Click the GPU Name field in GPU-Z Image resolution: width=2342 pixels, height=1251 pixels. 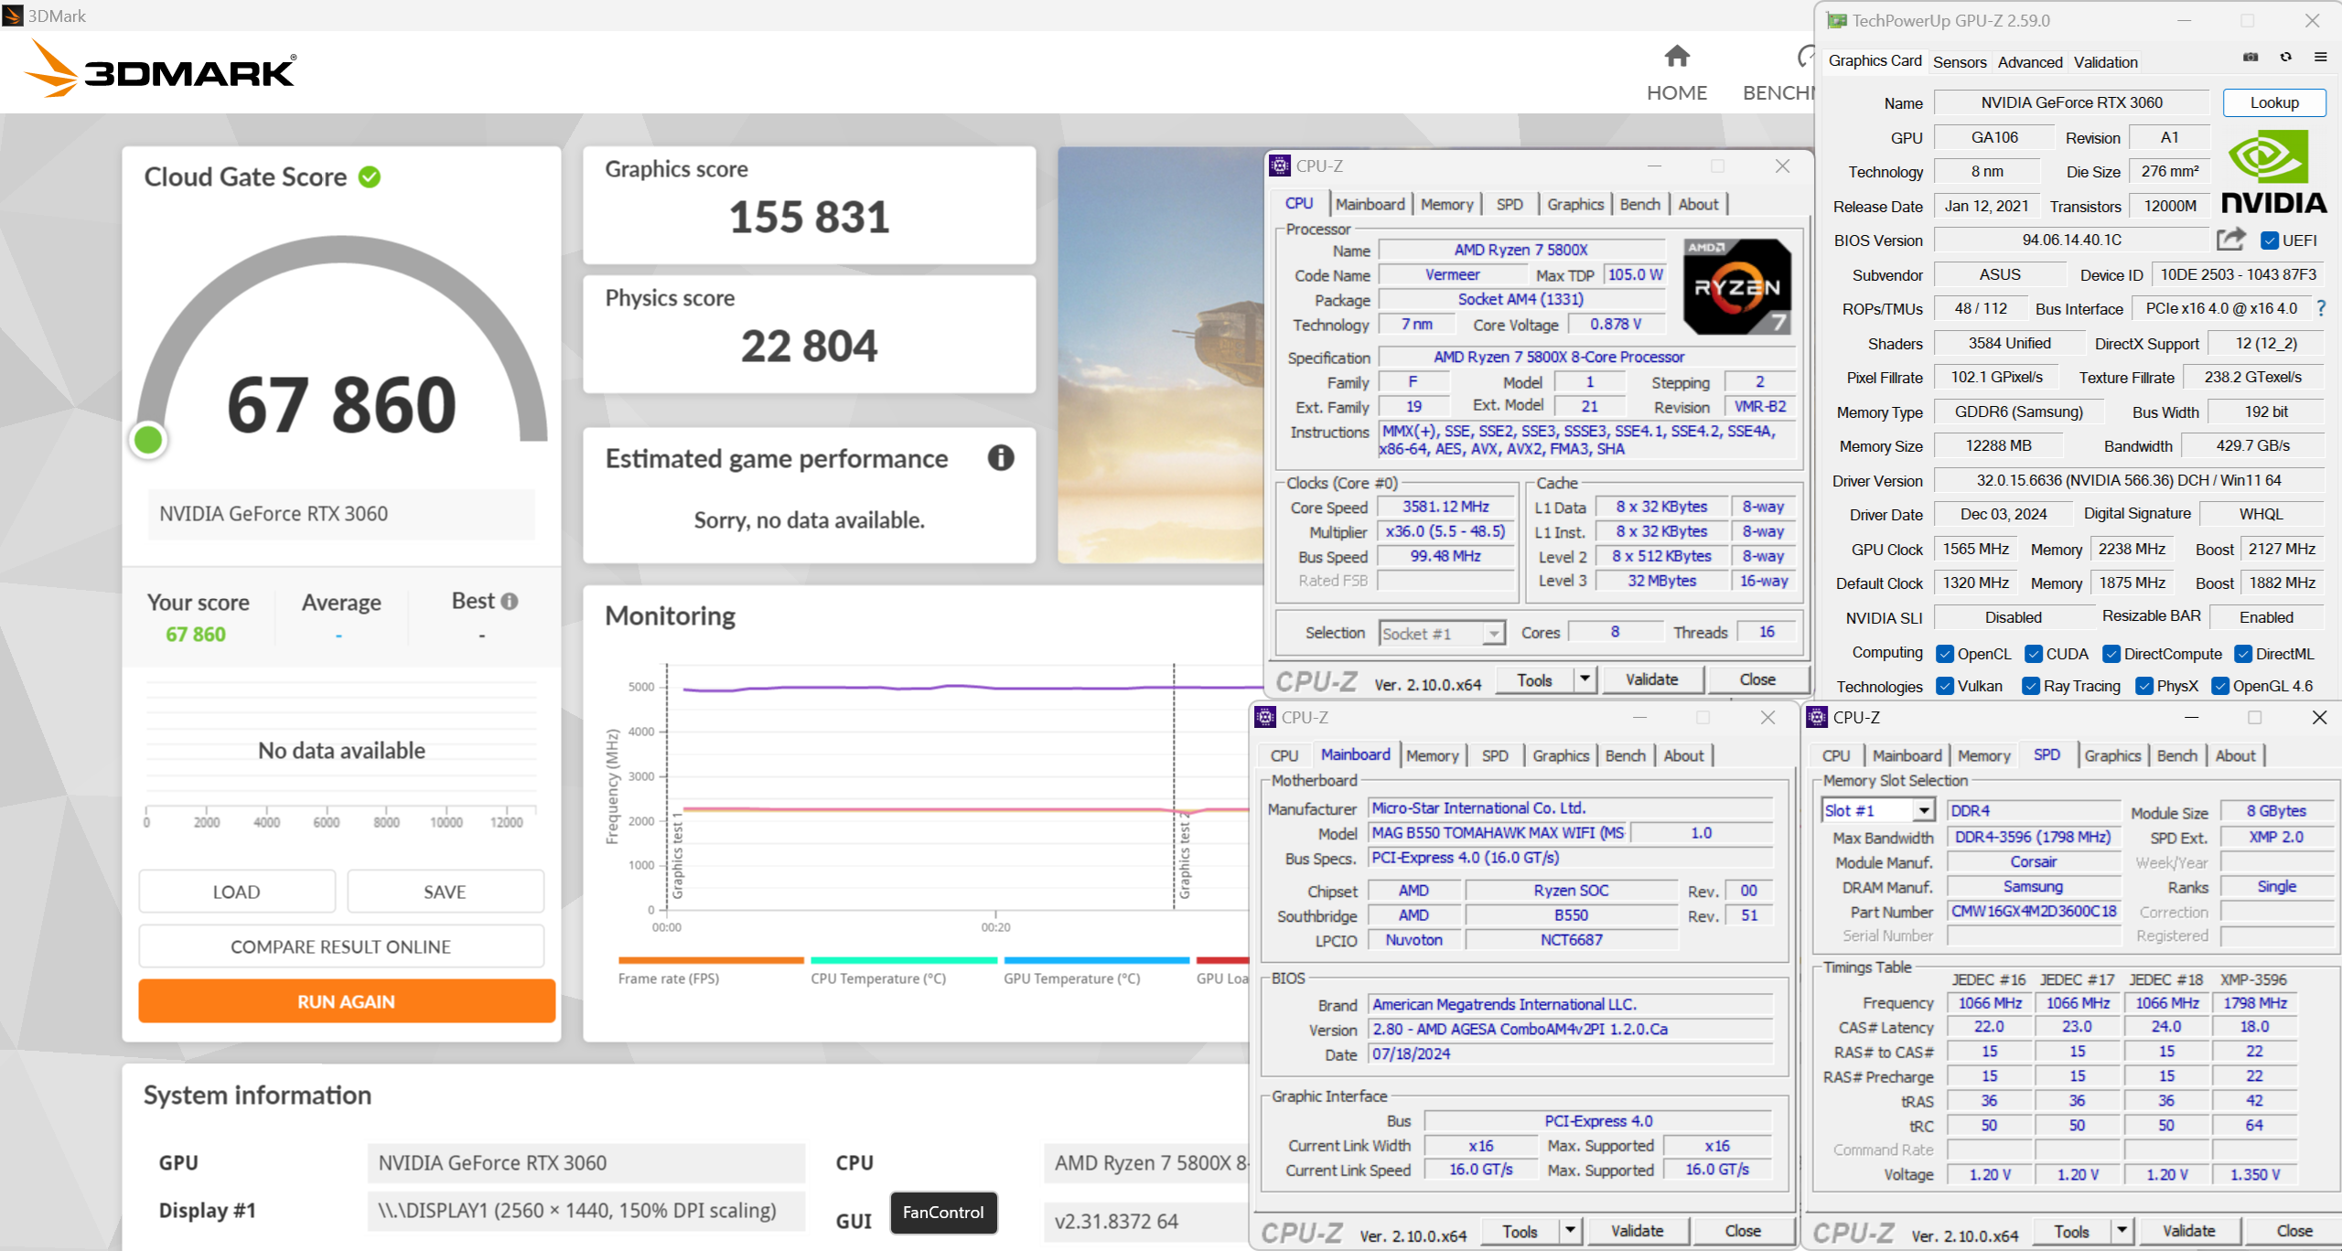click(2071, 102)
